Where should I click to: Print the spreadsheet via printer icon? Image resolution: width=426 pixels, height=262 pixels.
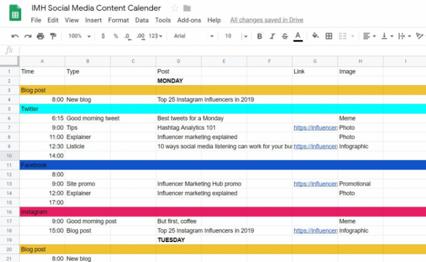[x=40, y=36]
